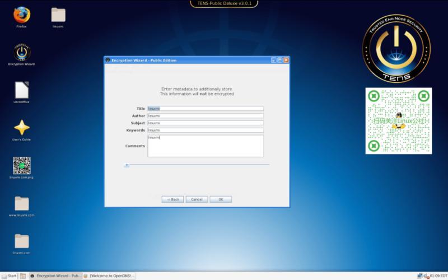Click the Encryption Wizard - Public Edition title
Image resolution: width=448 pixels, height=280 pixels.
[x=144, y=60]
